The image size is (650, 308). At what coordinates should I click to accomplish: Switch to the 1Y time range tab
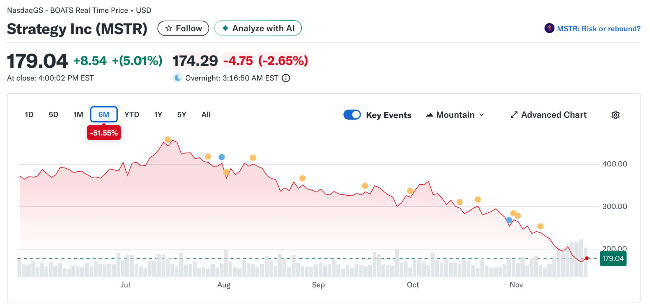[158, 115]
